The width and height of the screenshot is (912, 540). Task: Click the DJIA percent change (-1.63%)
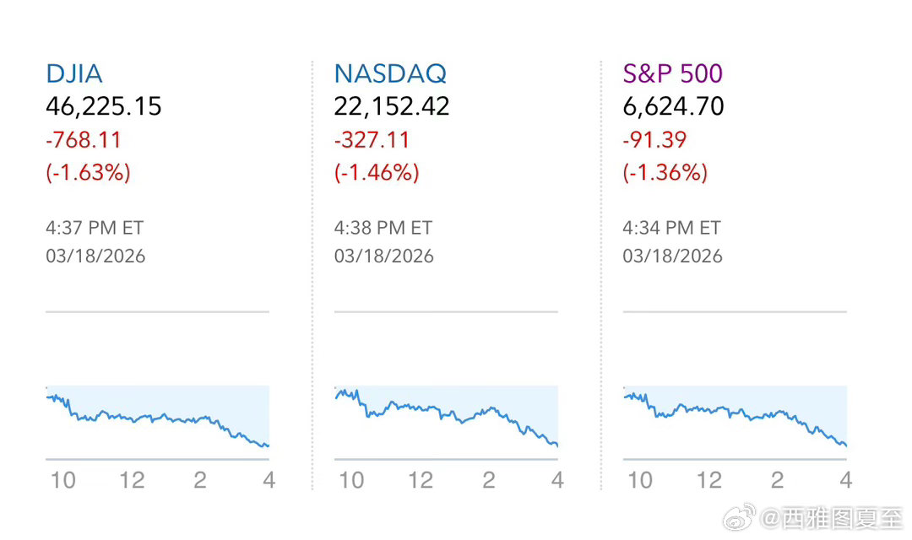[x=88, y=172]
